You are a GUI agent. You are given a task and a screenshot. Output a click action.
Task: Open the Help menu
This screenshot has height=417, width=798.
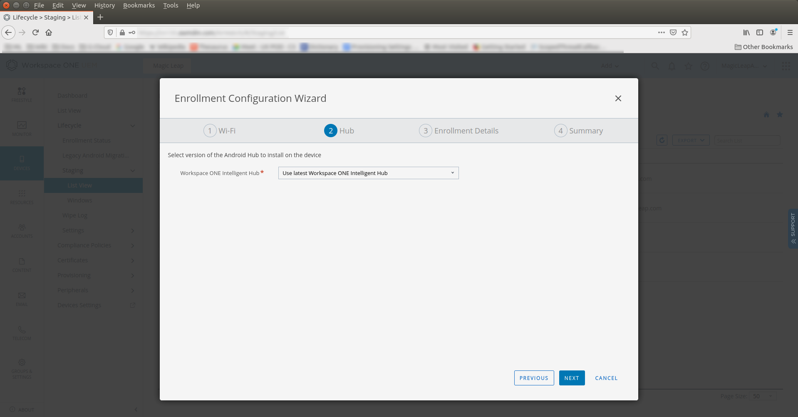pos(193,5)
